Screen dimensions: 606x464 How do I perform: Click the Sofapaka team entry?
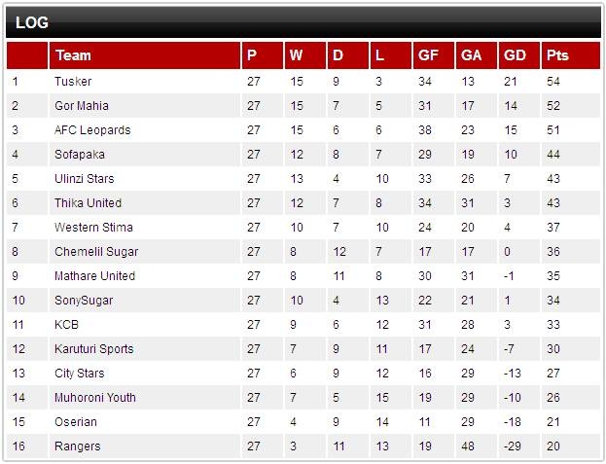pyautogui.click(x=80, y=155)
